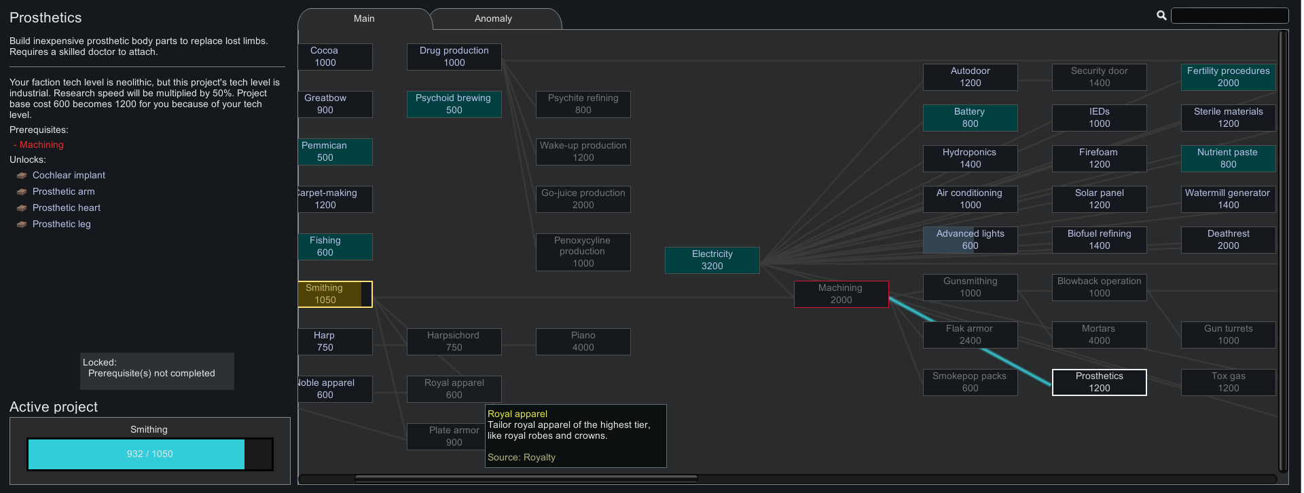
Task: Click the search magnifier icon
Action: [1161, 15]
